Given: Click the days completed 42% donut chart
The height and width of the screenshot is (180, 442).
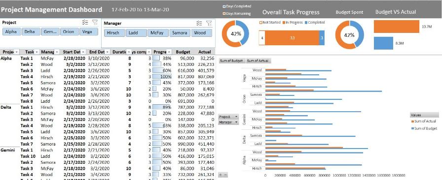Looking at the screenshot, I should [x=236, y=34].
